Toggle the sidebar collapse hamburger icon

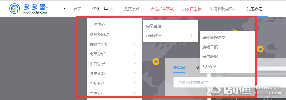click(63, 8)
